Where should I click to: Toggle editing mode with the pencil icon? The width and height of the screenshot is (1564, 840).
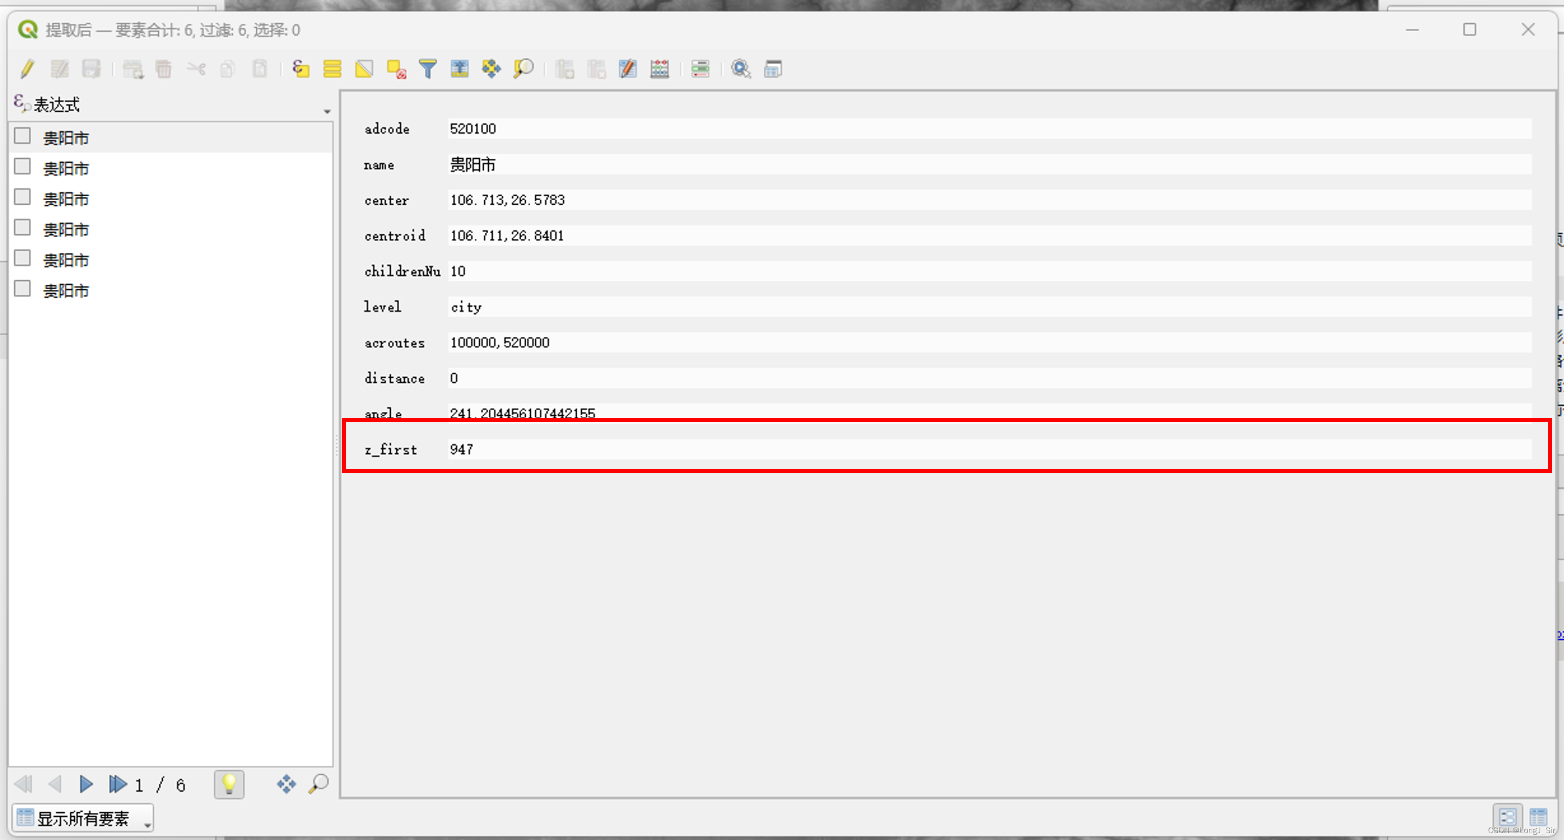coord(27,69)
